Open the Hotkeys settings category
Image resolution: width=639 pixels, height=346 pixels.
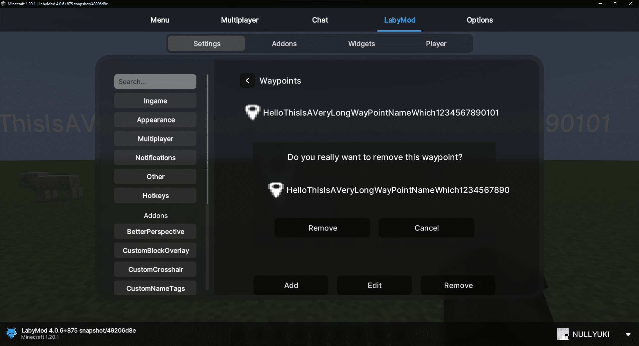click(155, 195)
